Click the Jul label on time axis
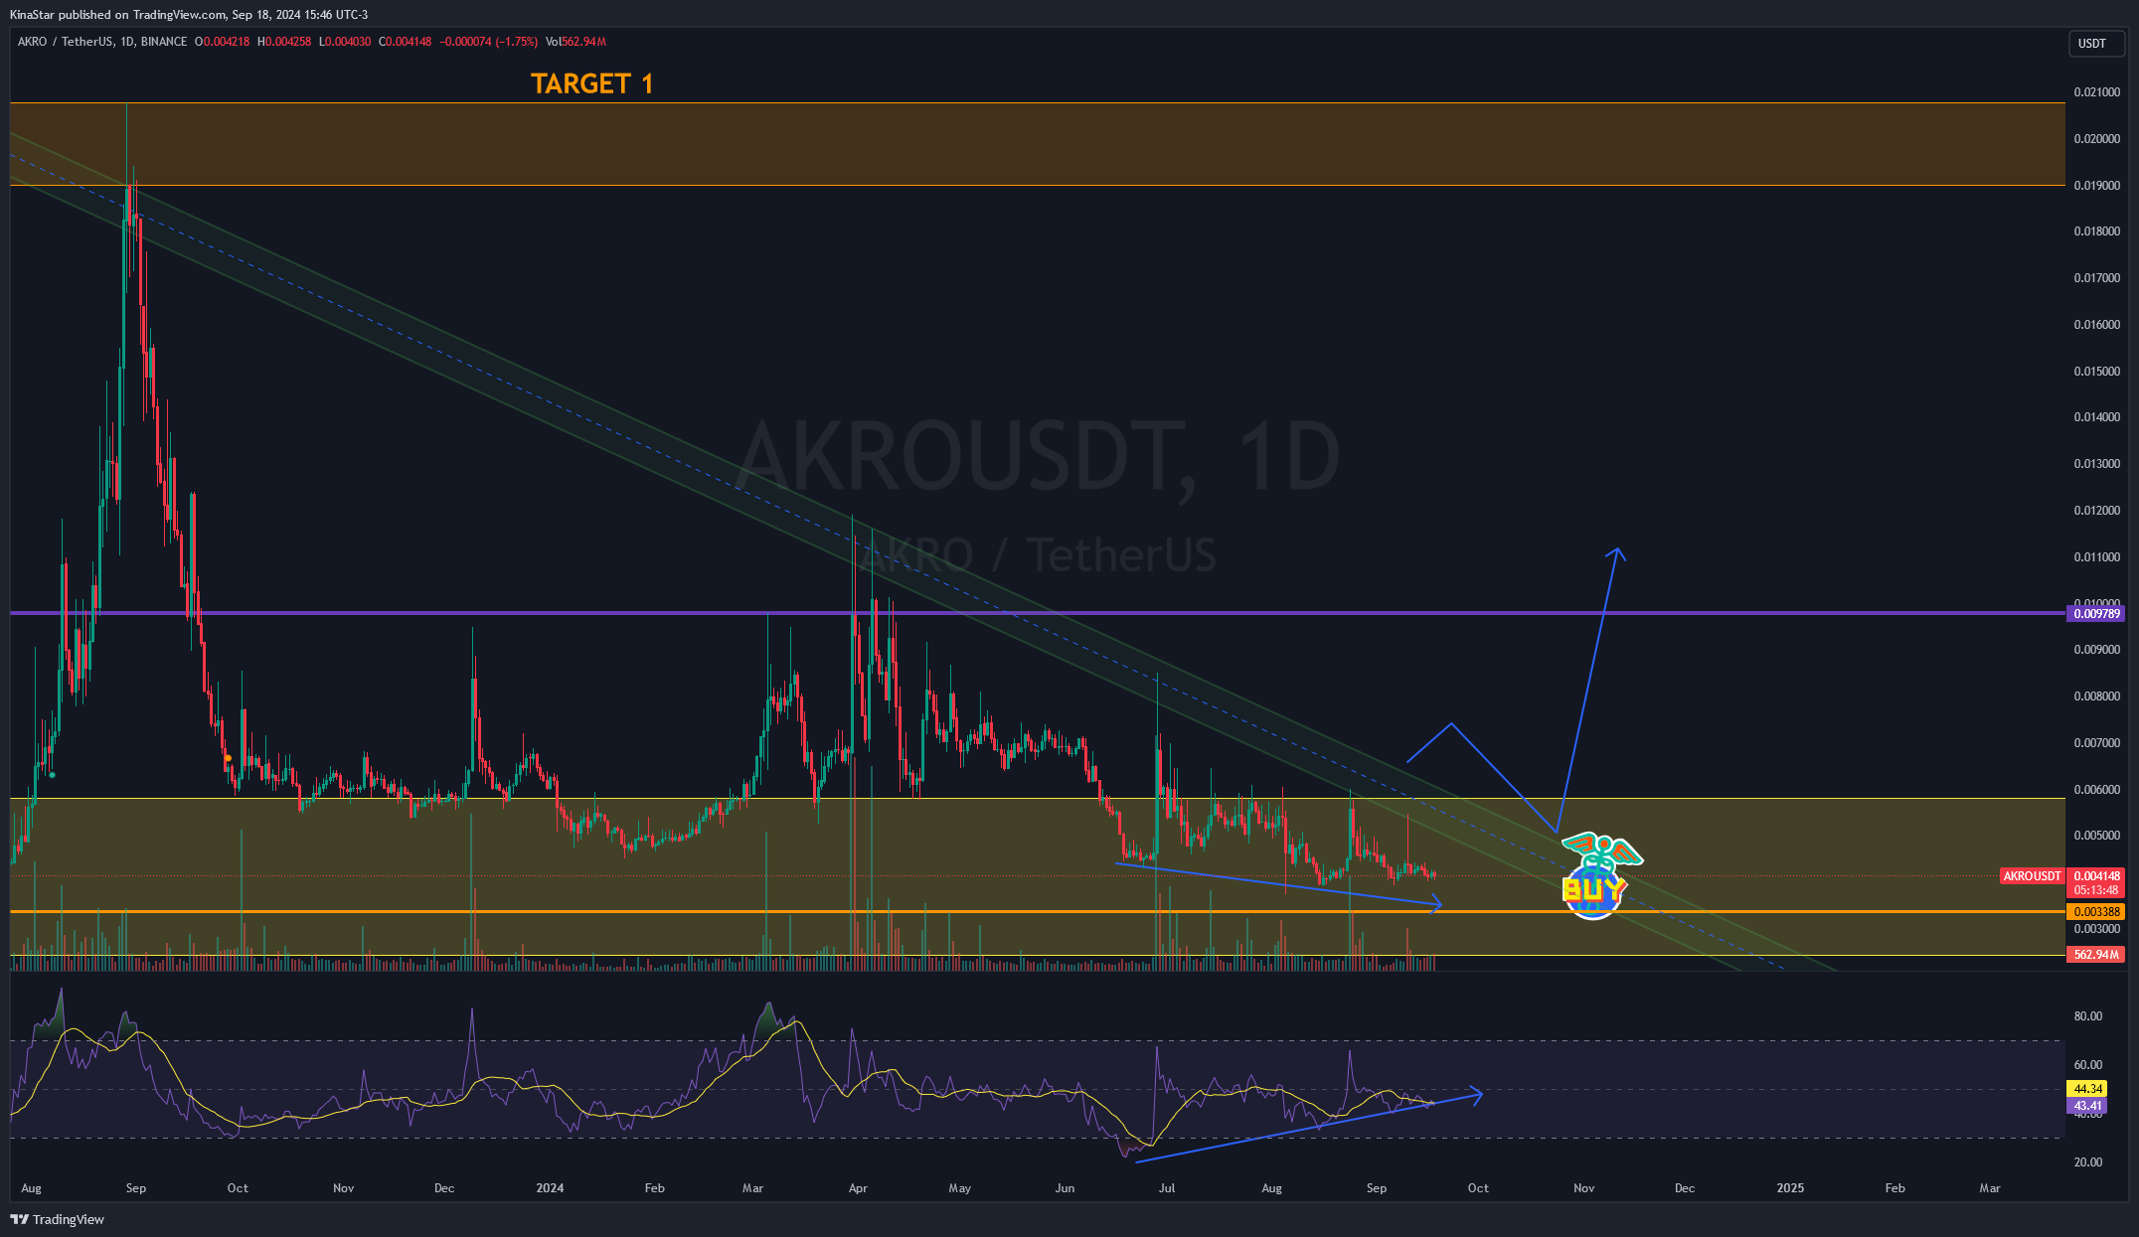 coord(1167,1188)
